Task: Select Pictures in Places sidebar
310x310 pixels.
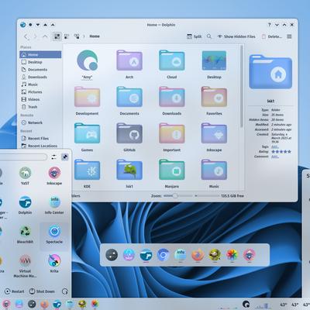Action: (x=40, y=92)
